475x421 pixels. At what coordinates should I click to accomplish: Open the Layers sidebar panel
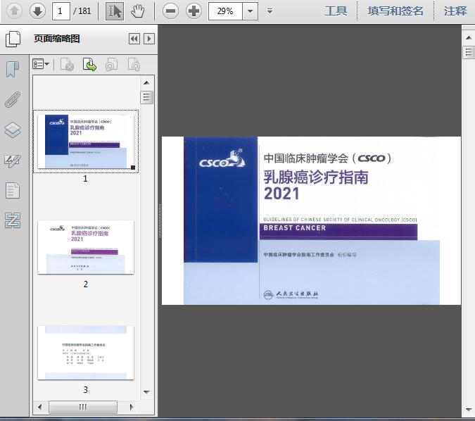13,130
